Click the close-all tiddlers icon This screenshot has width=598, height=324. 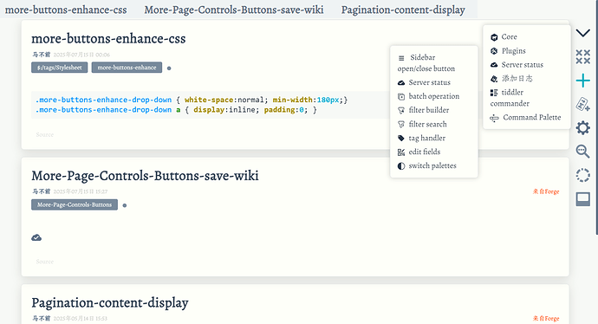pos(582,57)
